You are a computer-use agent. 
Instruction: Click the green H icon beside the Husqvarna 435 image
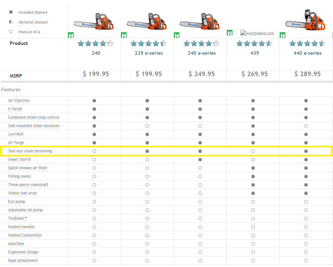coord(229,33)
